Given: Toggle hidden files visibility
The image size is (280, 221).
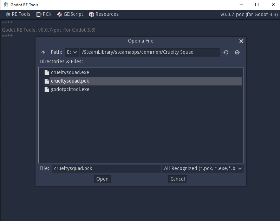Looking at the screenshot, I should pos(237,52).
